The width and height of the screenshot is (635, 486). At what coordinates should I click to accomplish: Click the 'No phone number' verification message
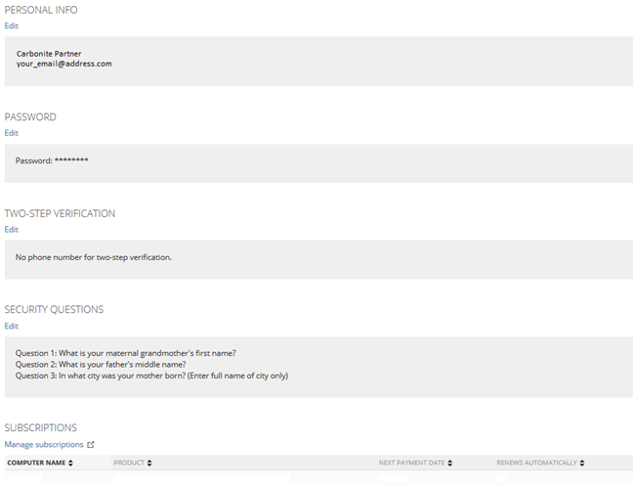pos(94,257)
